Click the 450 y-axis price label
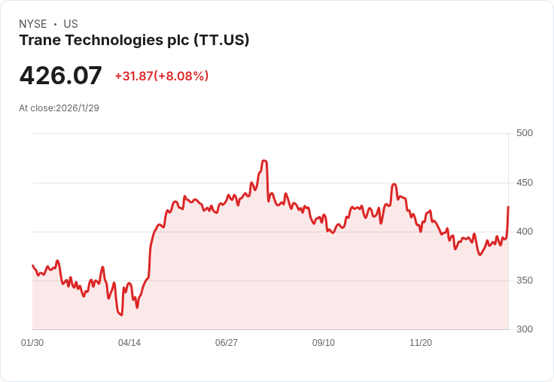554x382 pixels. [x=525, y=183]
